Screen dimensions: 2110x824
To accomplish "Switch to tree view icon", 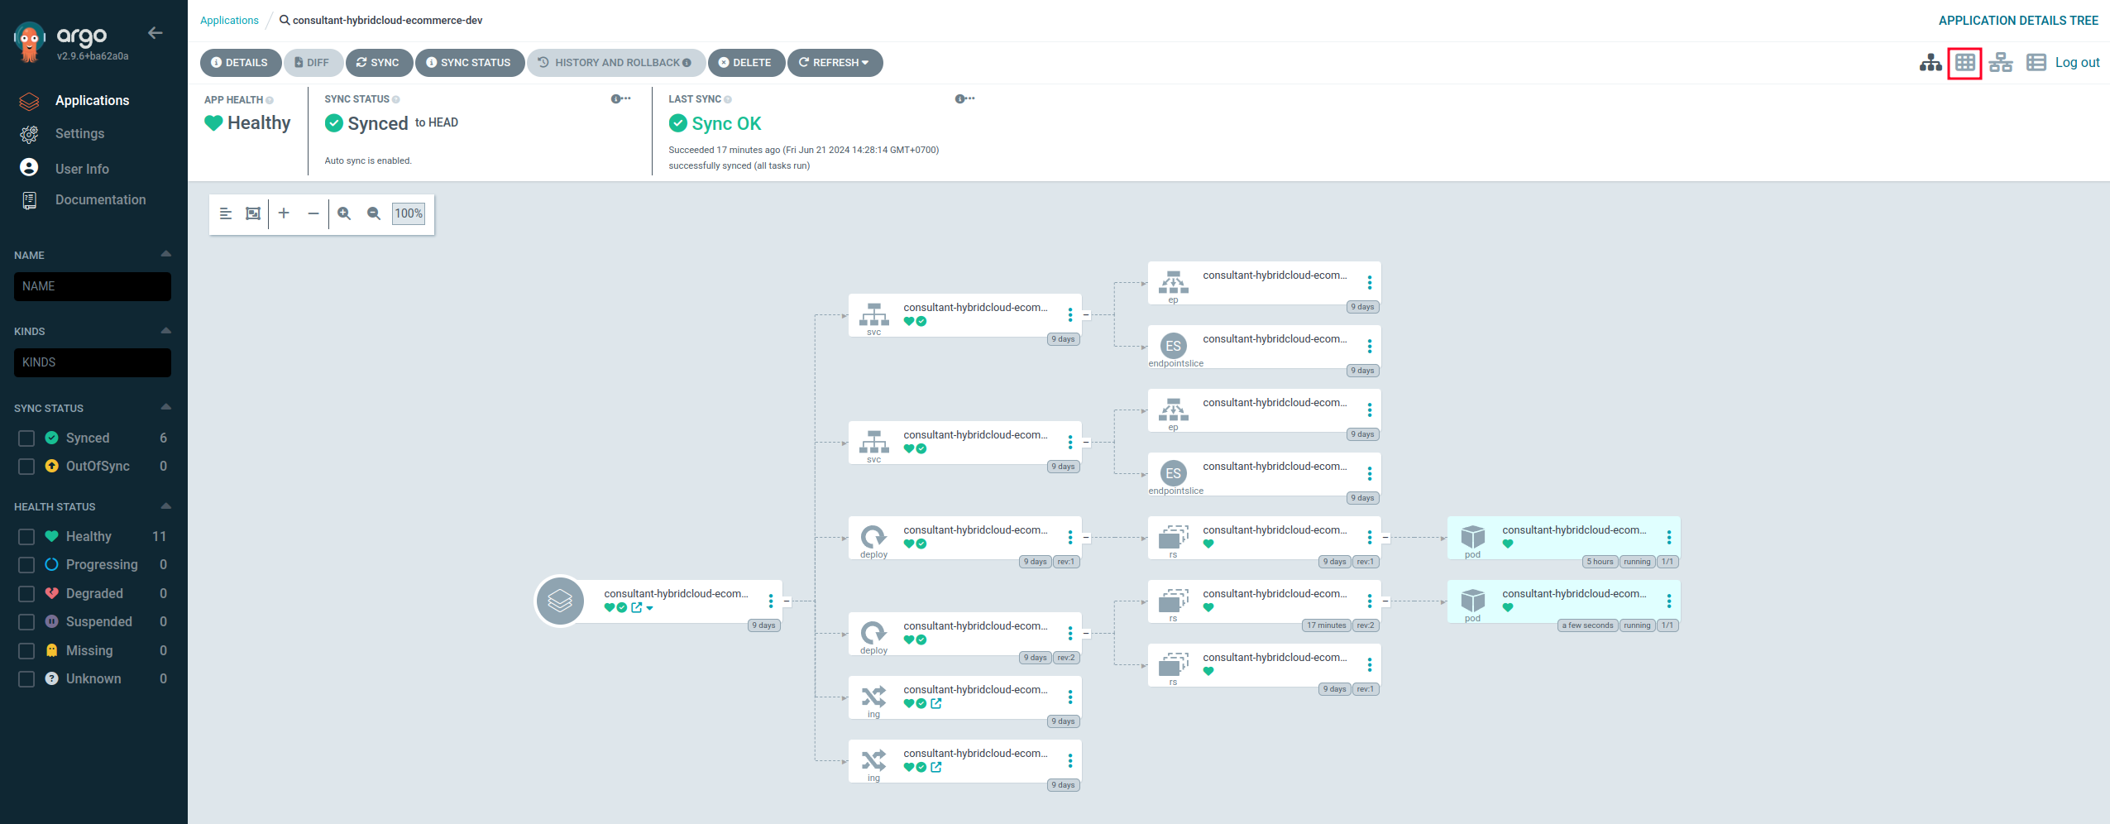I will pos(1931,63).
